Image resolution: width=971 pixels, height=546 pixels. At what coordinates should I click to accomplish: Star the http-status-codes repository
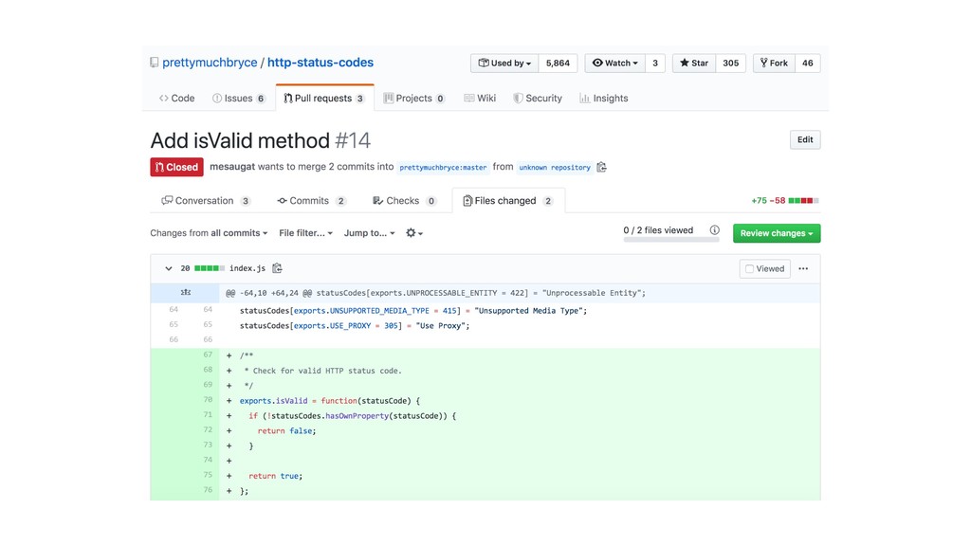[694, 63]
